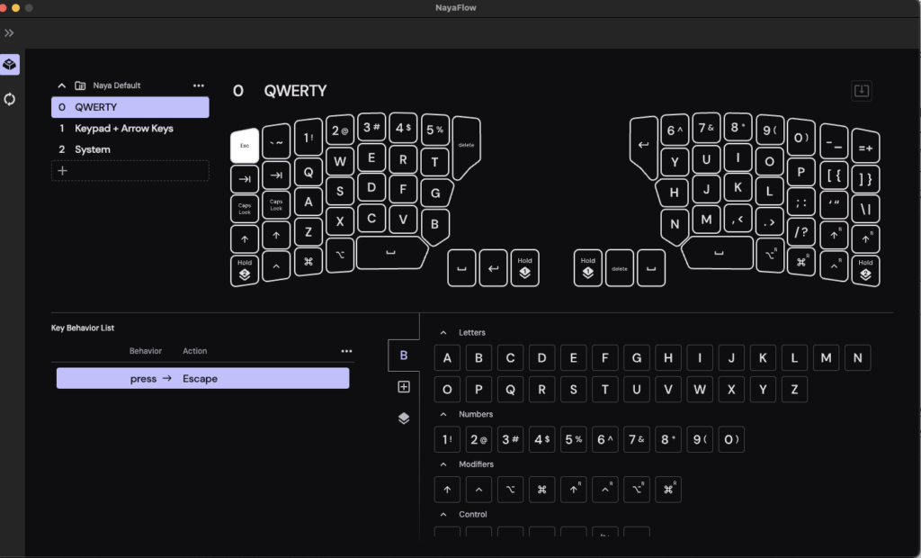The width and height of the screenshot is (921, 558).
Task: Click the export icon beside the QWERTY heading
Action: (861, 91)
